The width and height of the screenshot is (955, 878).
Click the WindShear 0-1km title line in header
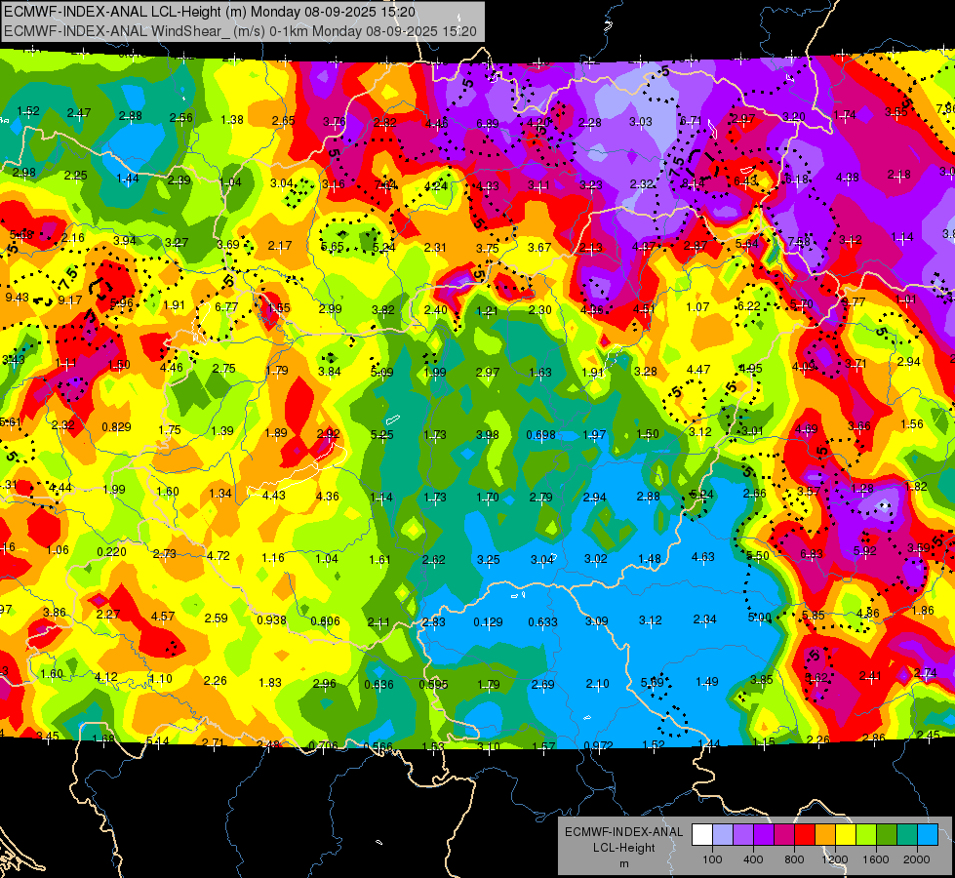click(x=240, y=31)
